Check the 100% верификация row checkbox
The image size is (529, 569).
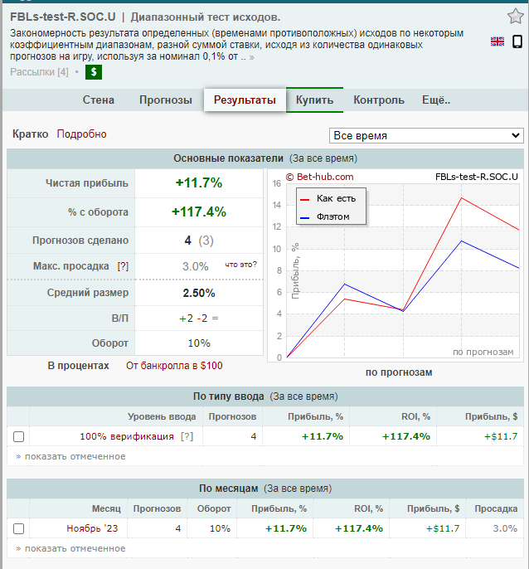[18, 436]
